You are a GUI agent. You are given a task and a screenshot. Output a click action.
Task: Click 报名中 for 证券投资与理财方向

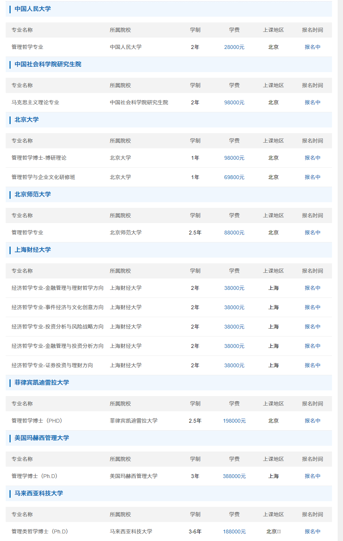pos(313,365)
